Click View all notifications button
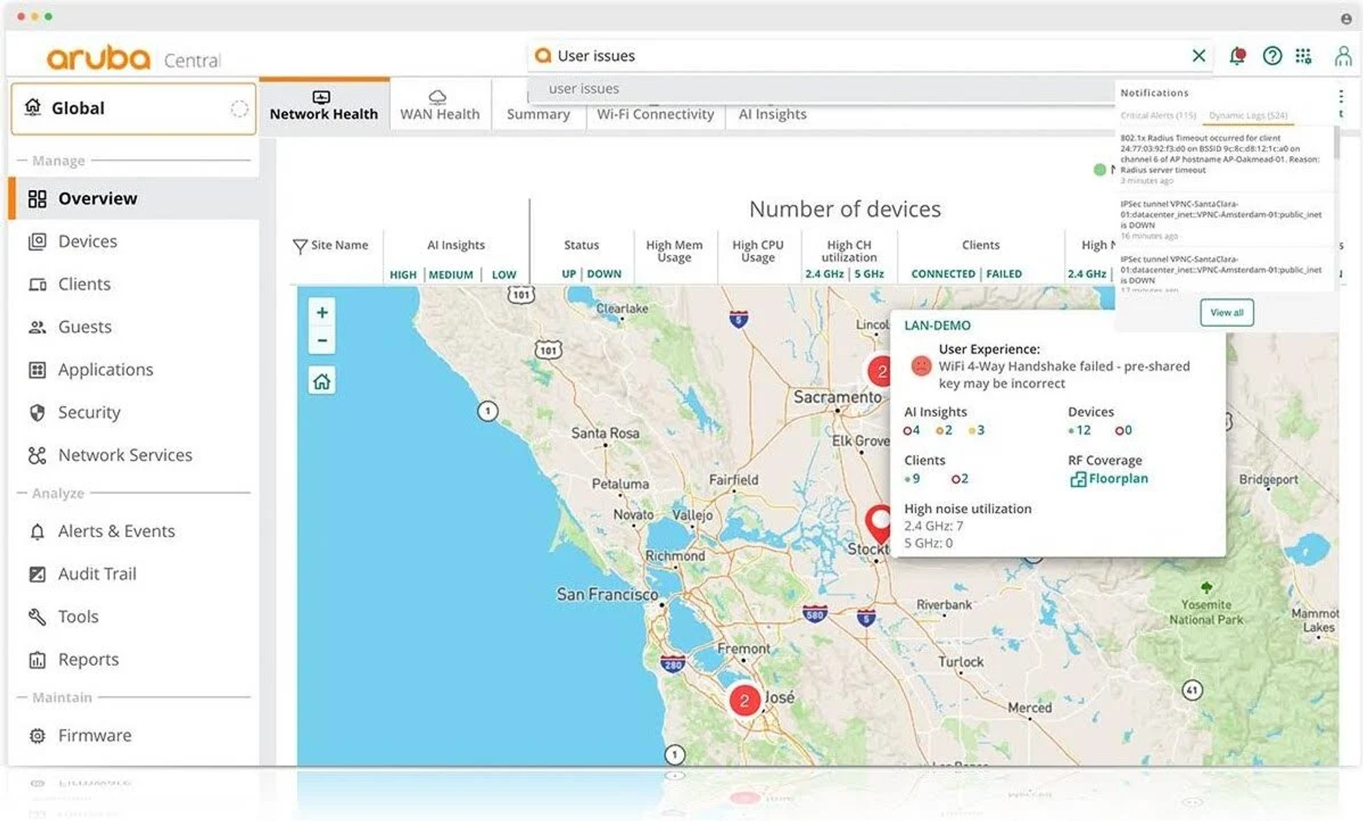The height and width of the screenshot is (821, 1363). coord(1226,313)
